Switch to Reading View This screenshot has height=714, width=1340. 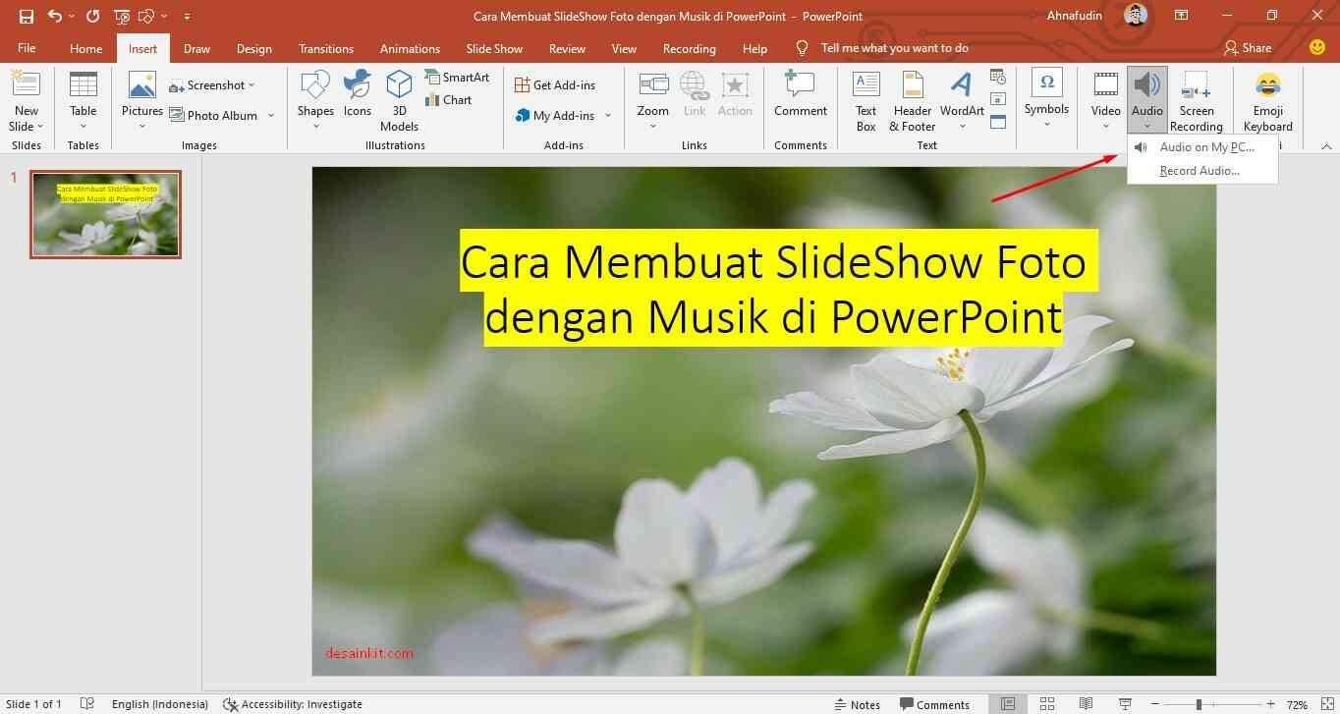1086,704
